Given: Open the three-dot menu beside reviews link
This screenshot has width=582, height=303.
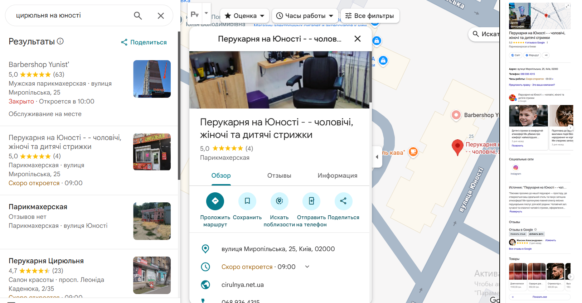Looking at the screenshot, I should [x=547, y=43].
